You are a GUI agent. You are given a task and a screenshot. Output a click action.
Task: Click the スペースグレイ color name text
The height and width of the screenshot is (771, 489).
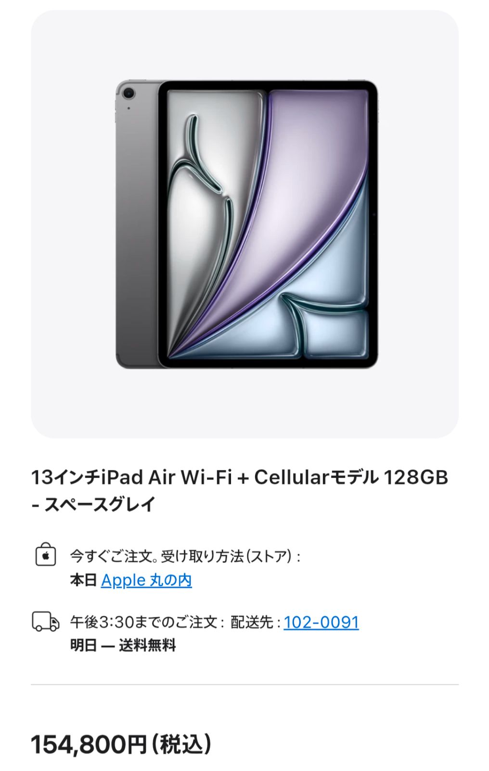[100, 505]
